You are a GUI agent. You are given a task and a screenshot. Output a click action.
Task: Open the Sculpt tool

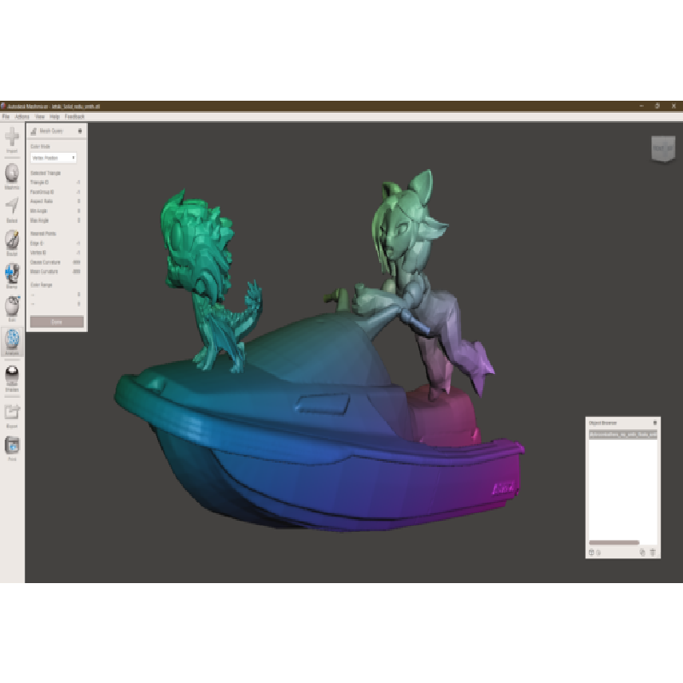[x=12, y=242]
